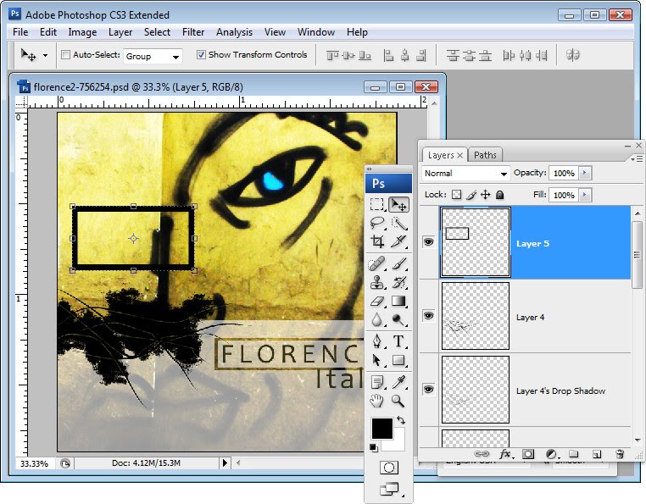
Task: Reset default foreground and background colors
Action: pos(373,448)
